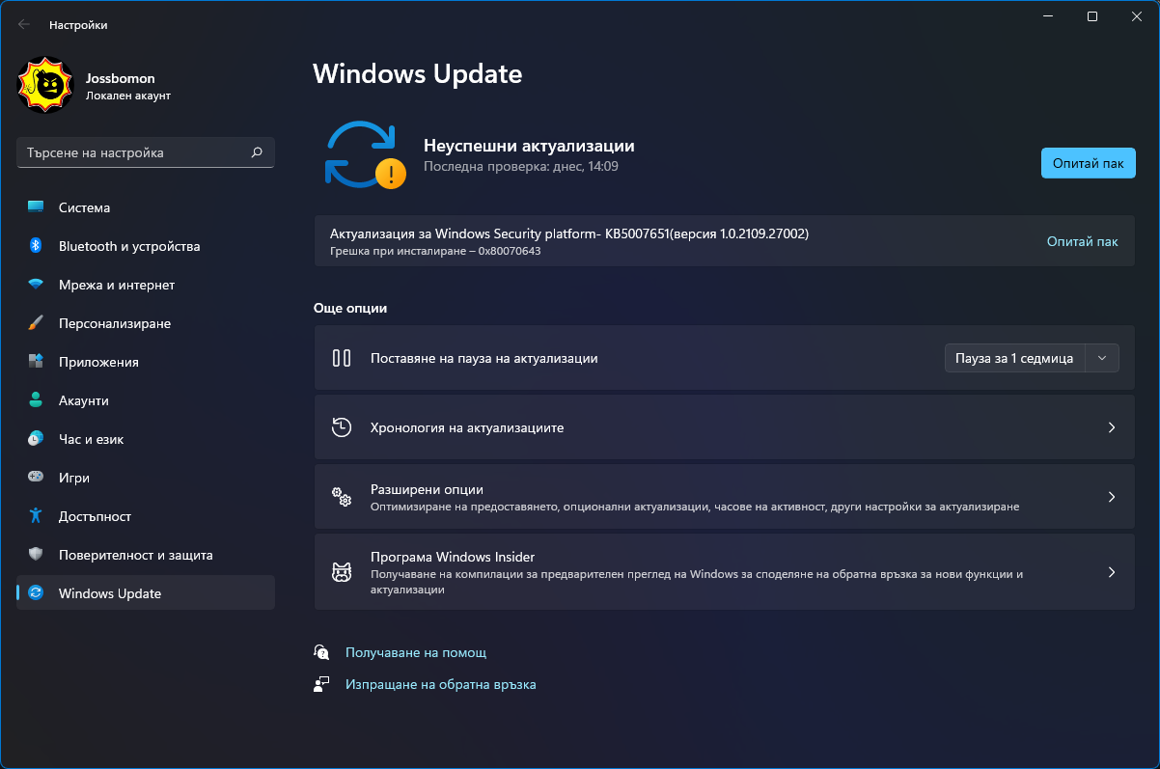Open the Персонализиране settings page
The width and height of the screenshot is (1160, 769).
pos(146,323)
